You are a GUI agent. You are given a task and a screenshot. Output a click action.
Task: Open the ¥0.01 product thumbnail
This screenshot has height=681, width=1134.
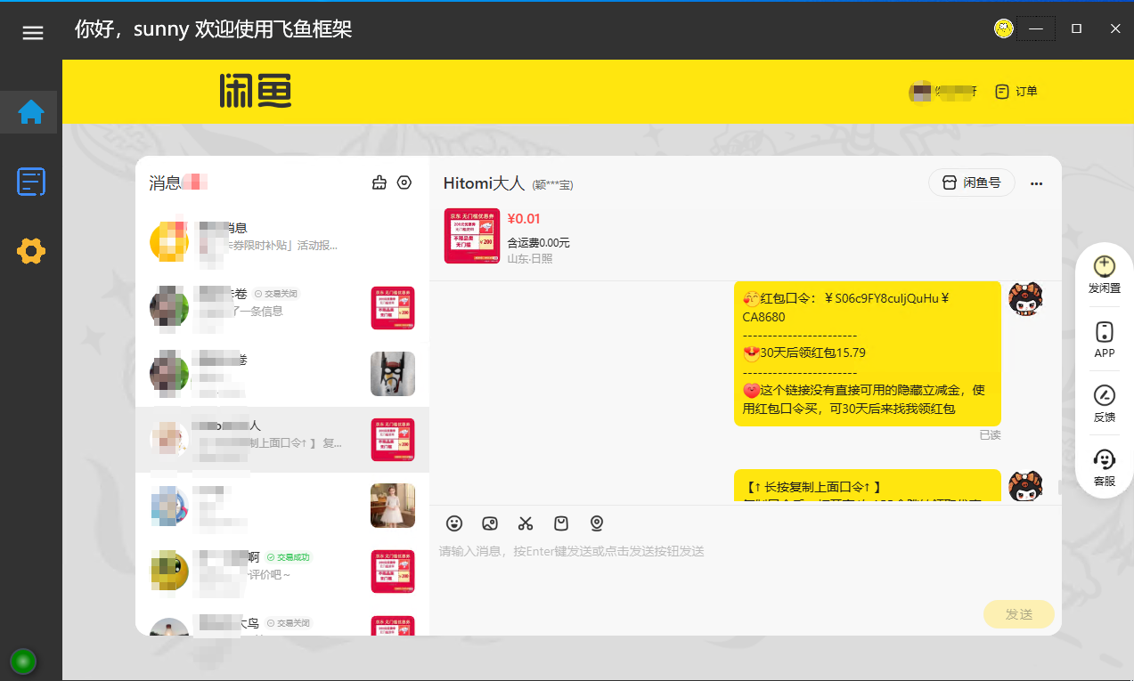click(x=471, y=236)
